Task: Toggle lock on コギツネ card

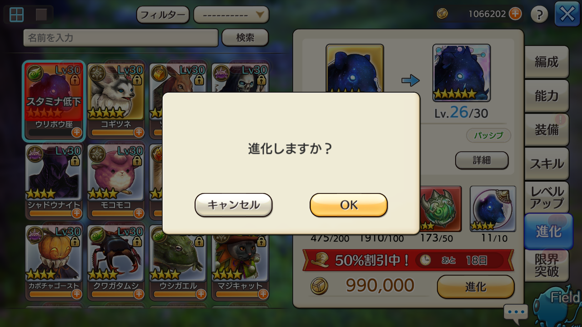Action: click(x=137, y=79)
